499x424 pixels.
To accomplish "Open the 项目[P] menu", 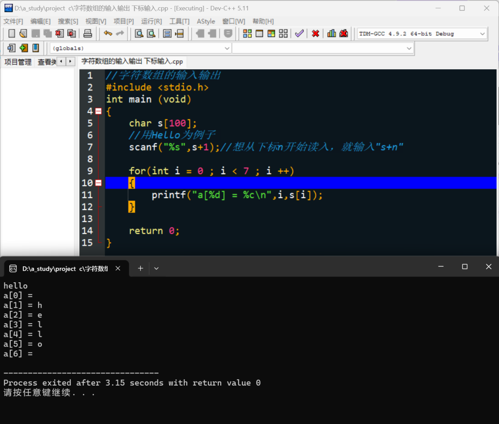I will (124, 21).
